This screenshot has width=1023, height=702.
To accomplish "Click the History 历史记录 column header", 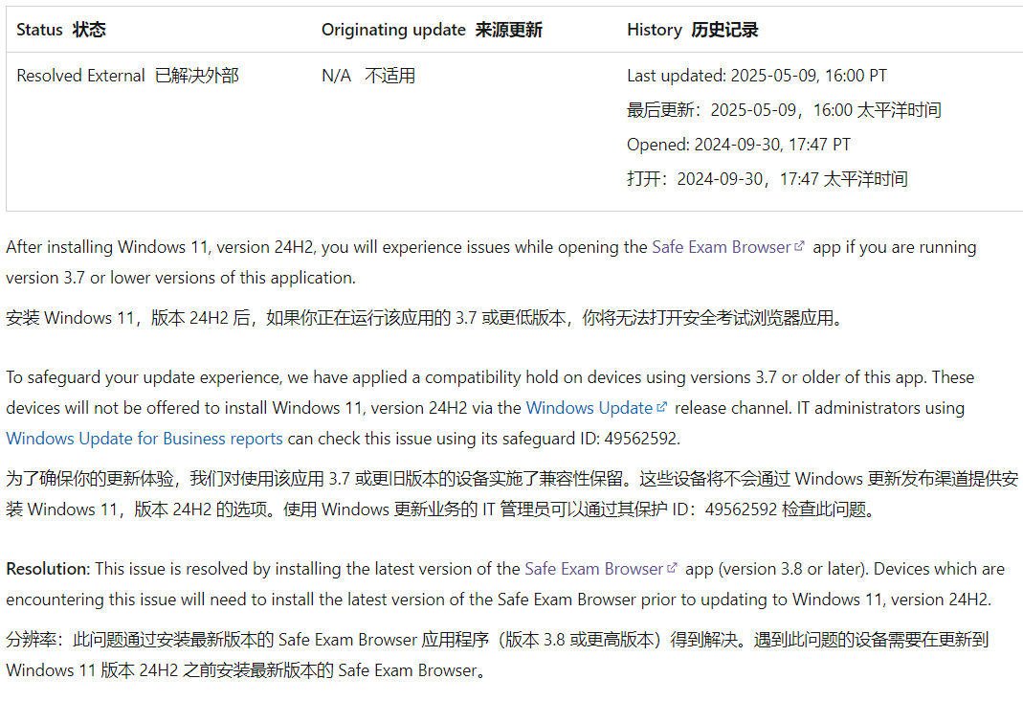I will point(692,30).
